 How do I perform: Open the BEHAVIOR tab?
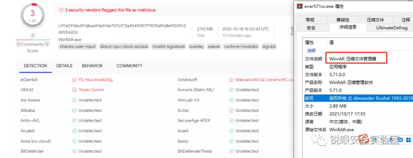pyautogui.click(x=92, y=66)
